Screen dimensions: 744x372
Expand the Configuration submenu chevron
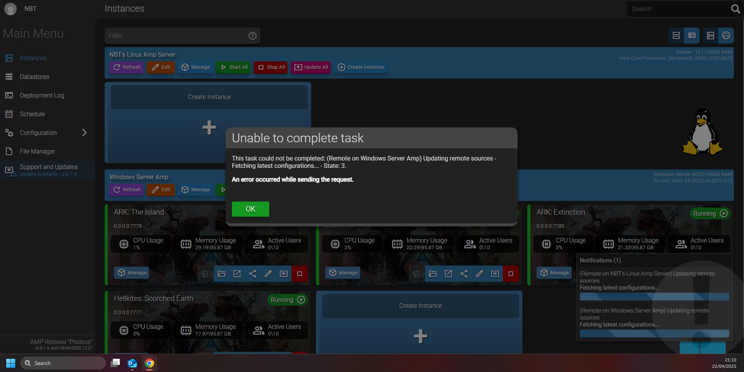(x=84, y=133)
